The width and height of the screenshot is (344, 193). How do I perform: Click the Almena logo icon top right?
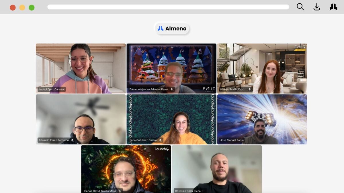coord(333,7)
